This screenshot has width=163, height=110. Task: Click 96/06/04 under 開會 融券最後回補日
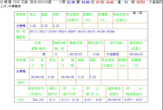click(x=136, y=54)
